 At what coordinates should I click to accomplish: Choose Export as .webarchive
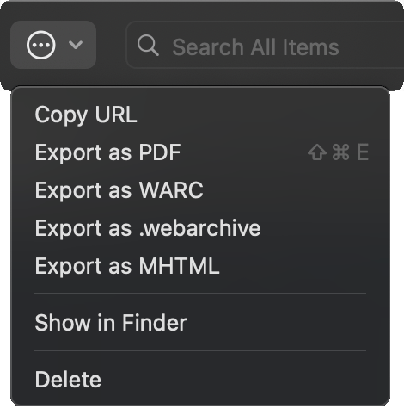(x=200, y=228)
